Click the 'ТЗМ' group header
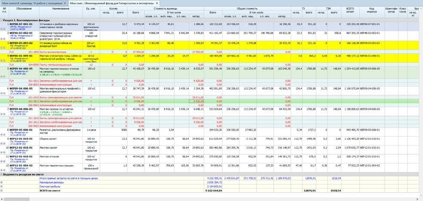The image size is (423, 201). point(328,9)
